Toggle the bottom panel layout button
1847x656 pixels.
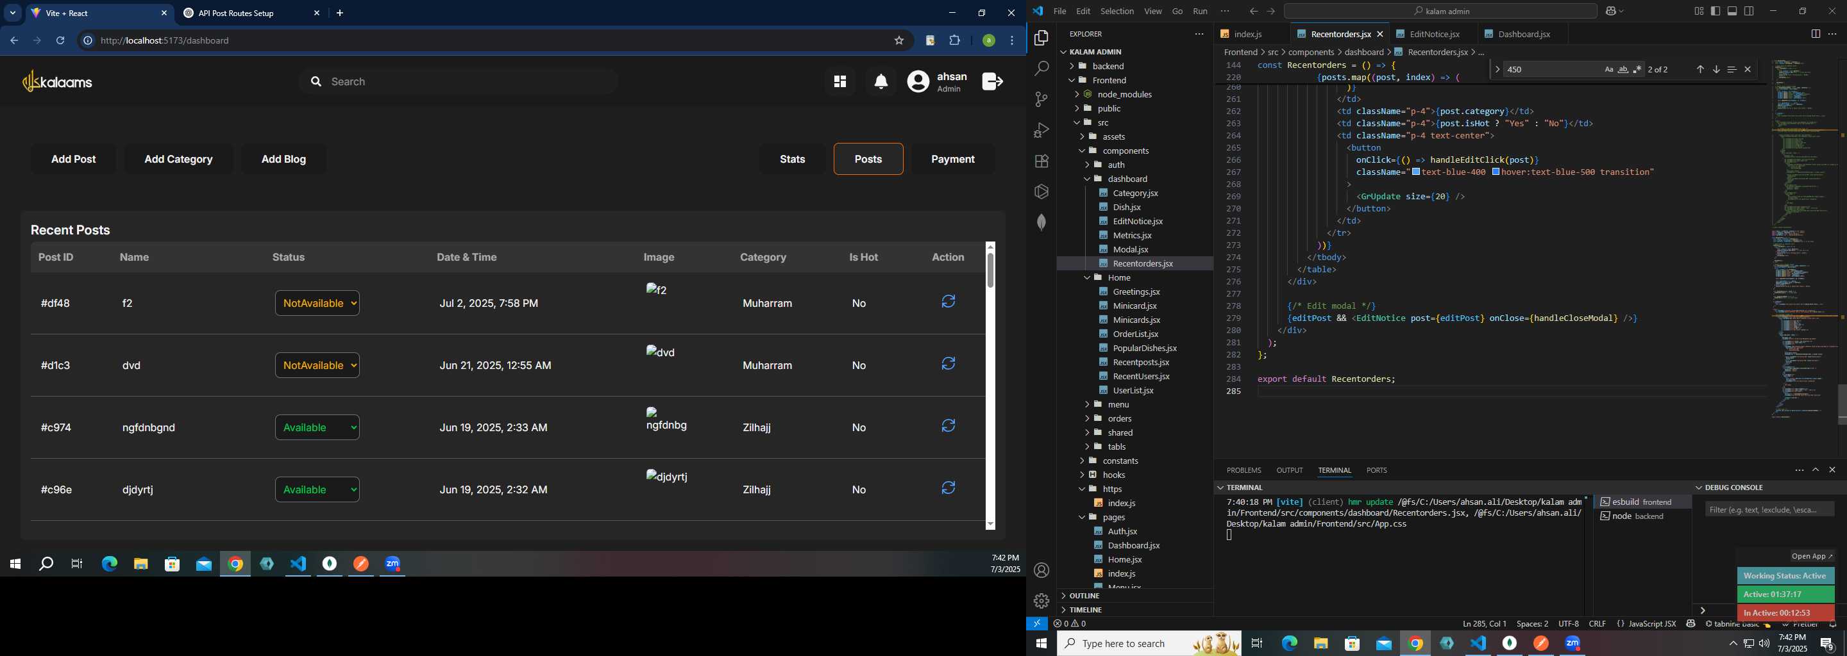1732,11
